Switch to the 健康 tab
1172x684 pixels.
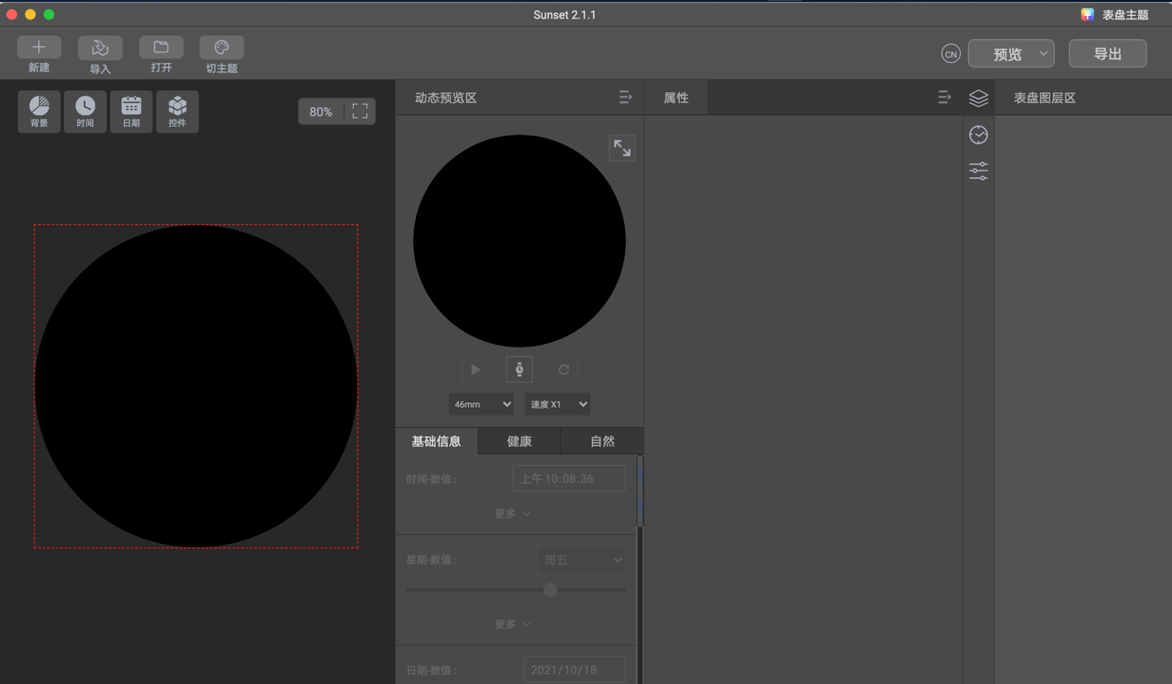pos(520,441)
